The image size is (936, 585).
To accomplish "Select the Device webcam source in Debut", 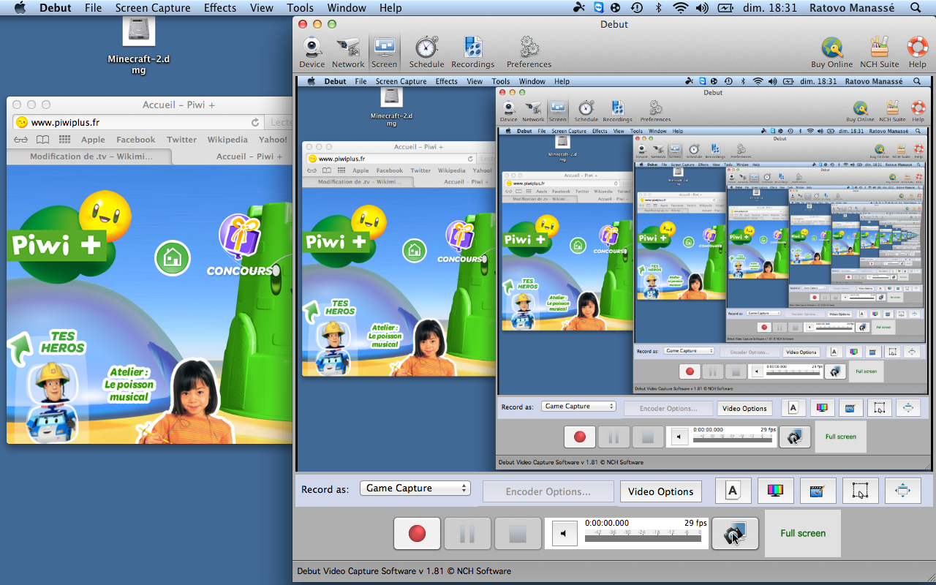I will pos(312,52).
